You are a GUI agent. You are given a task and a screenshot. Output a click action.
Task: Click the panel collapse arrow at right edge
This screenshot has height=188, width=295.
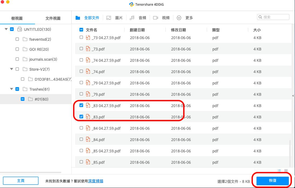click(293, 96)
